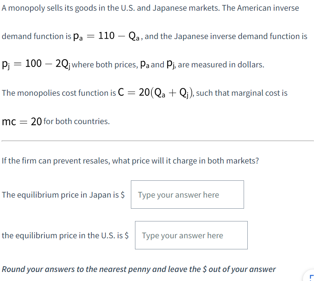Click 'The monopolies cost function is' phrase

point(59,93)
